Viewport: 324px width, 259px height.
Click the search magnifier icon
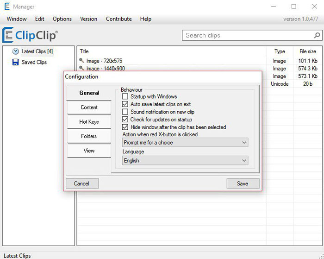pos(317,35)
